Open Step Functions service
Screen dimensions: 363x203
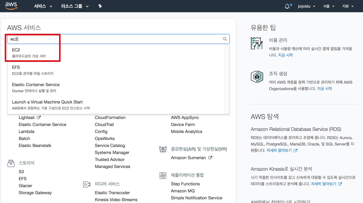point(185,184)
